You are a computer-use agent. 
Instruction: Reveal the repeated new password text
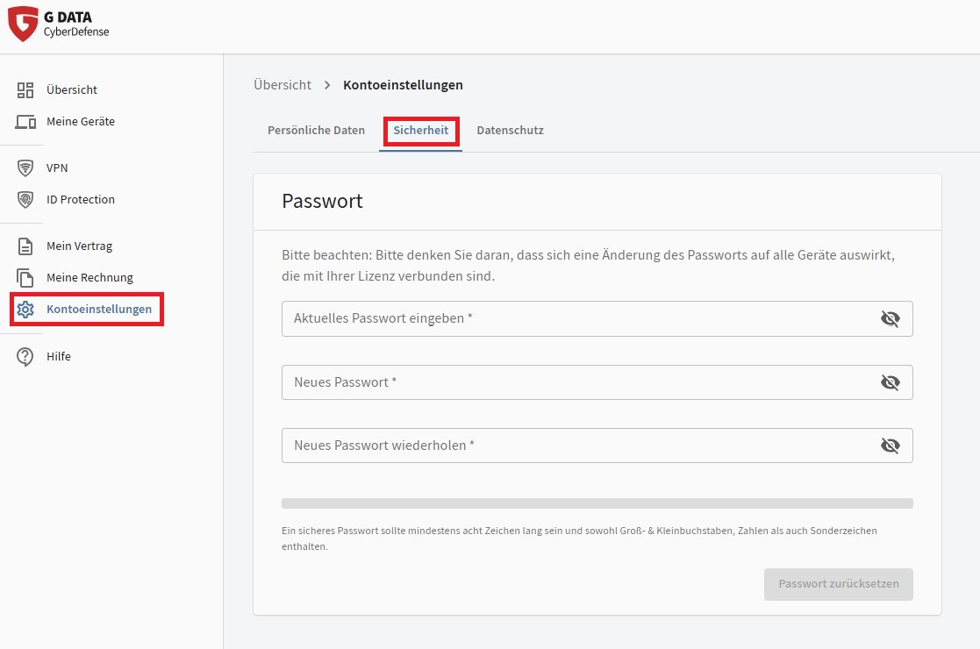[890, 446]
